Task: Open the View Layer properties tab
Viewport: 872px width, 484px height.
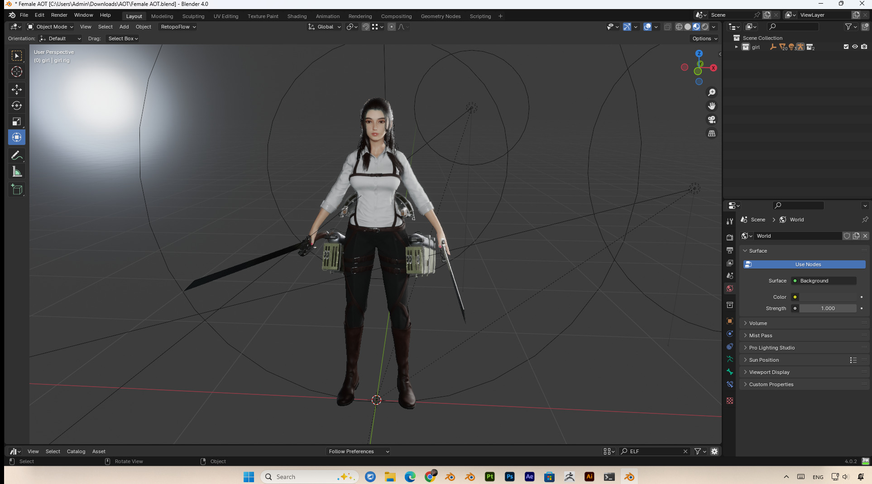Action: pos(730,263)
